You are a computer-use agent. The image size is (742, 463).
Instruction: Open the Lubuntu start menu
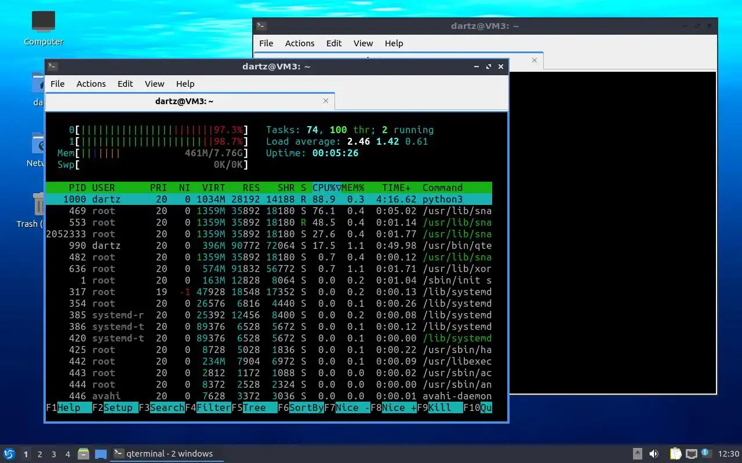click(9, 454)
